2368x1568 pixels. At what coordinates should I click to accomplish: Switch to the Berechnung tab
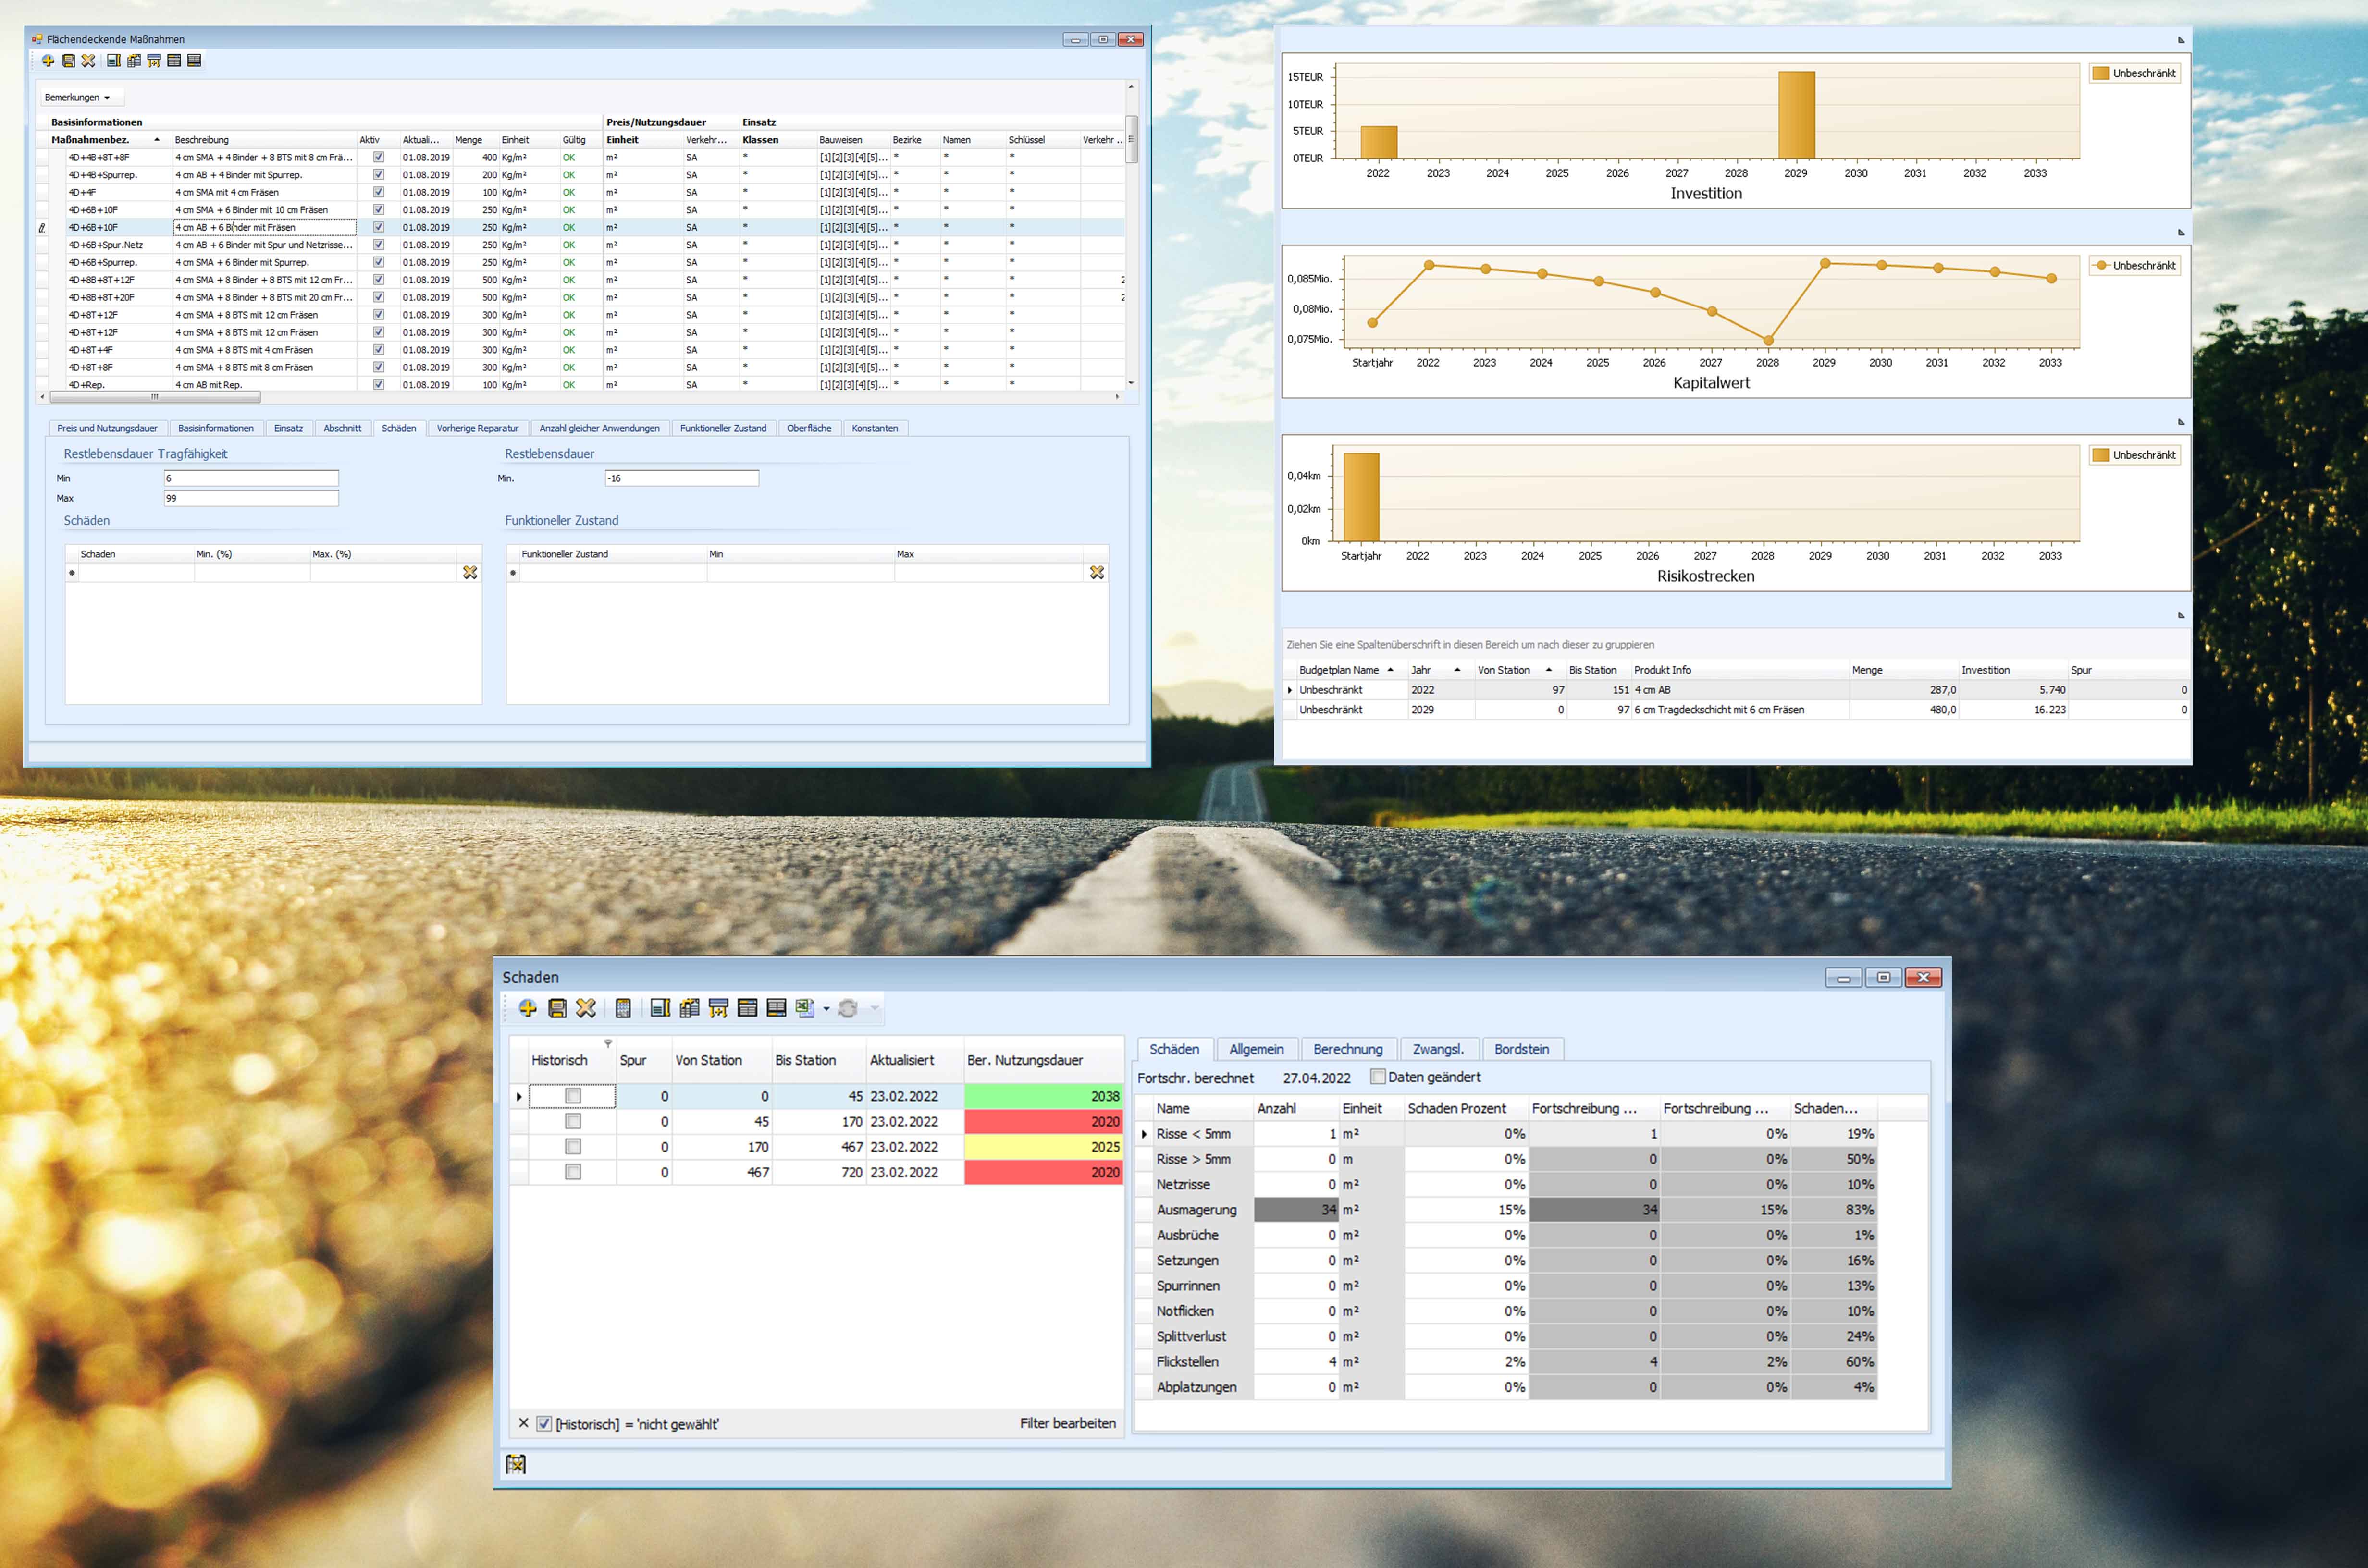tap(1347, 1049)
